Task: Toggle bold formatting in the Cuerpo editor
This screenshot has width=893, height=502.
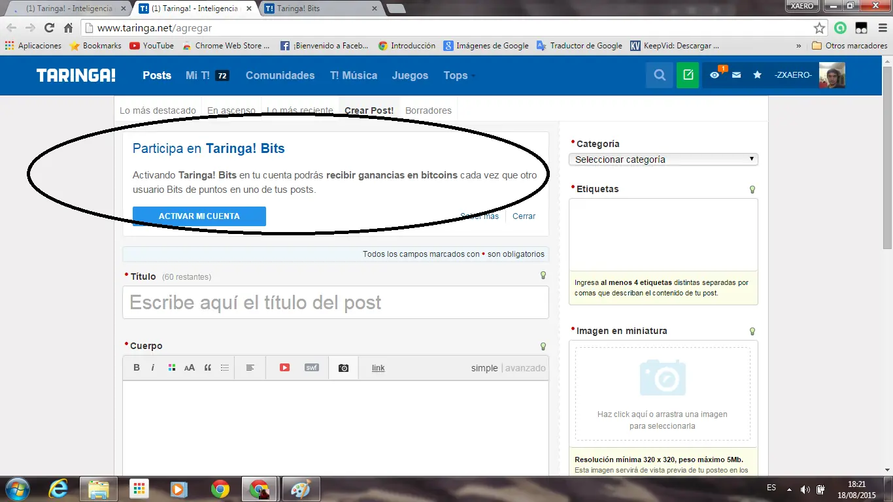Action: 137,368
